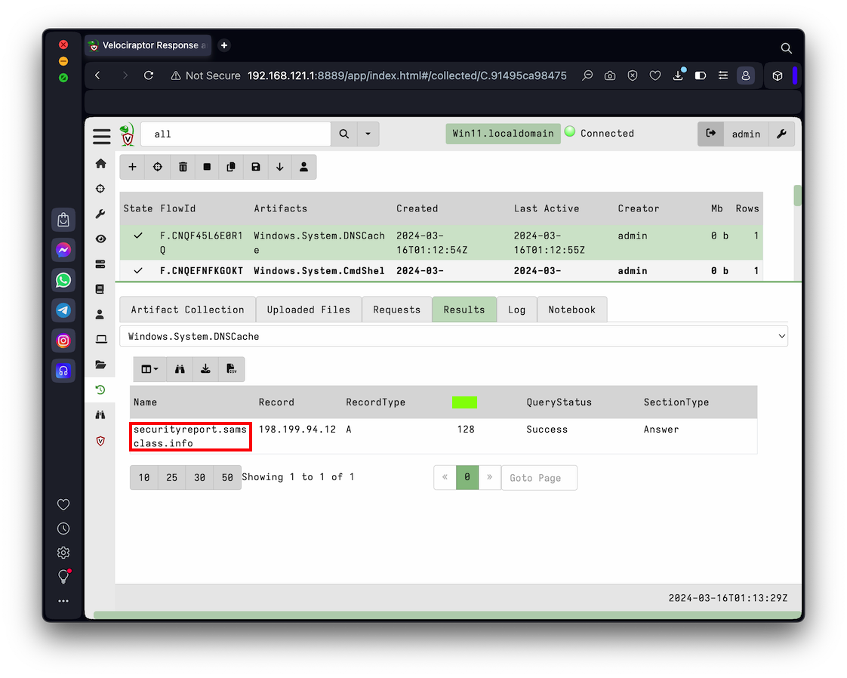Image resolution: width=847 pixels, height=678 pixels.
Task: Open Telegram in browser sidebar
Action: pos(63,310)
